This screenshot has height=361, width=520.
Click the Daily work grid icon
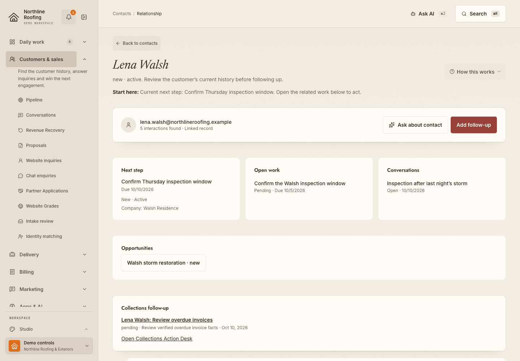(x=12, y=42)
